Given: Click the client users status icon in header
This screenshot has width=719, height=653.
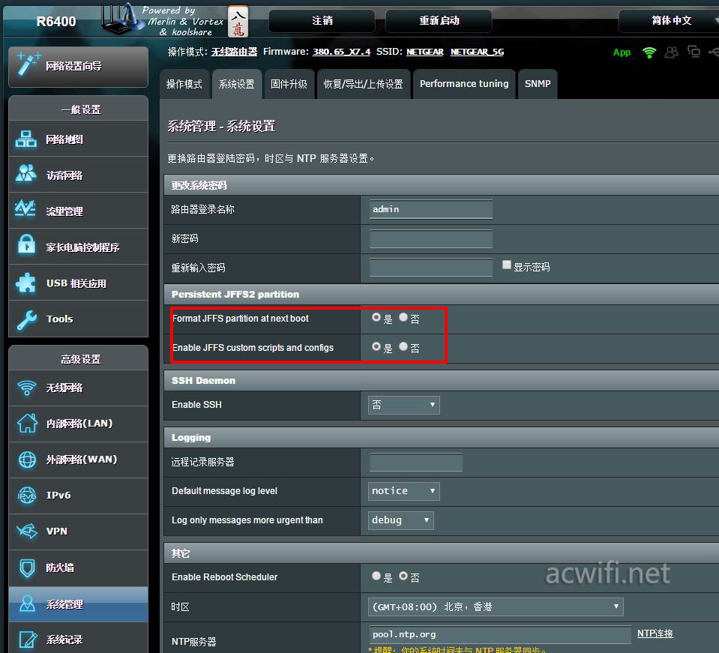Looking at the screenshot, I should pyautogui.click(x=671, y=52).
